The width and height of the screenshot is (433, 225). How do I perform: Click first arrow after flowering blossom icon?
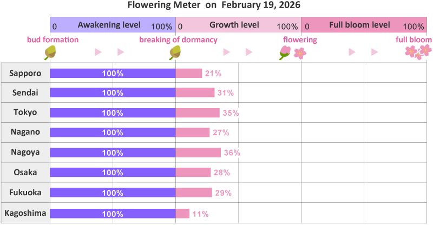point(352,52)
